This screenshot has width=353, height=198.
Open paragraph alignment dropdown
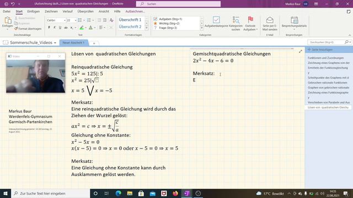101,28
